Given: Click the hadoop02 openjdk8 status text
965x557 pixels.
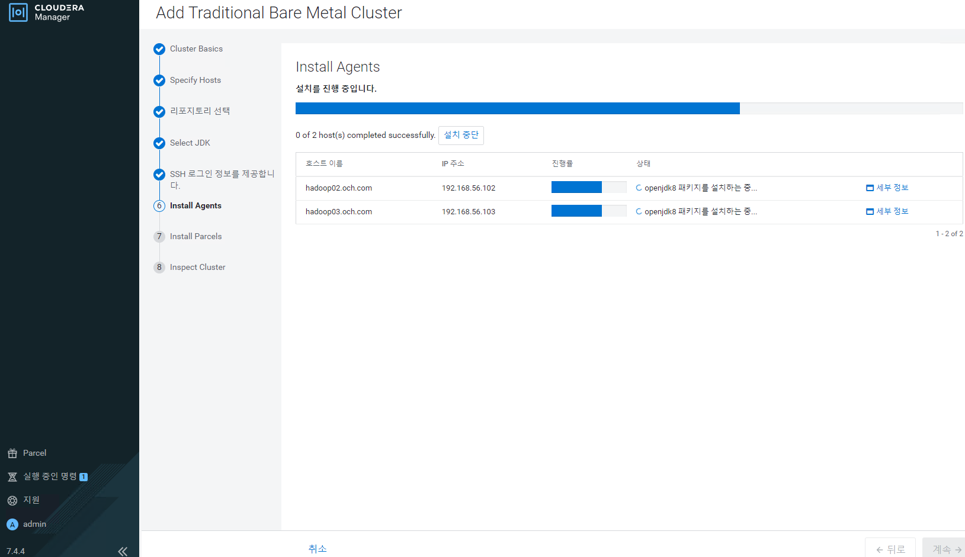Looking at the screenshot, I should point(701,188).
